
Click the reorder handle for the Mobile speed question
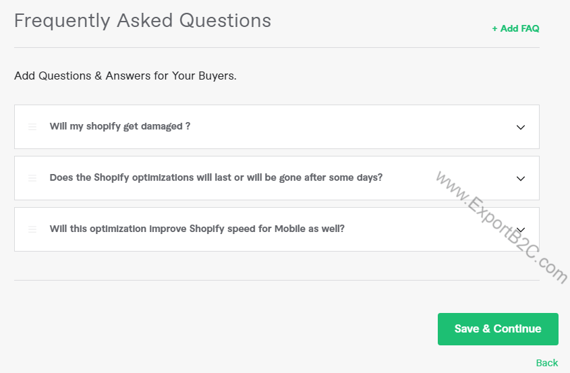[32, 229]
